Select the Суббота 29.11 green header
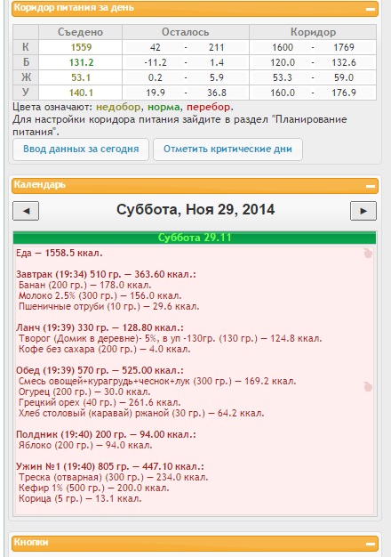The image size is (391, 557). 195,238
